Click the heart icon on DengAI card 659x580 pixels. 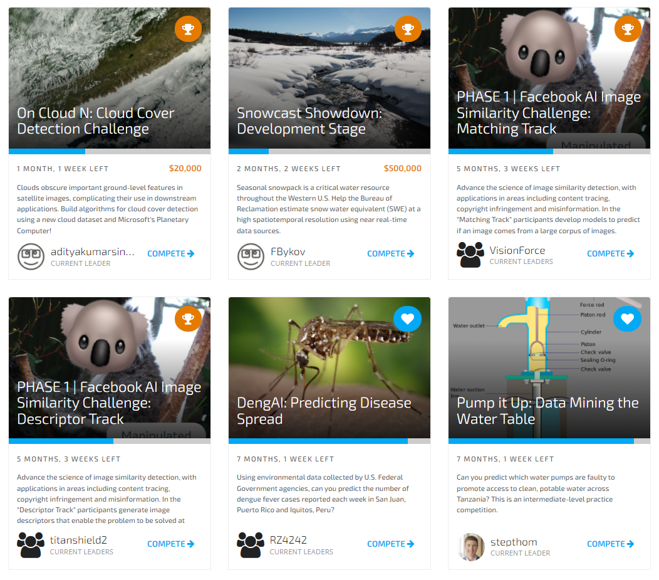click(x=407, y=319)
